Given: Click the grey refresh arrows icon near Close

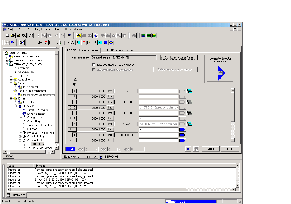Looking at the screenshot, I should tap(196, 149).
